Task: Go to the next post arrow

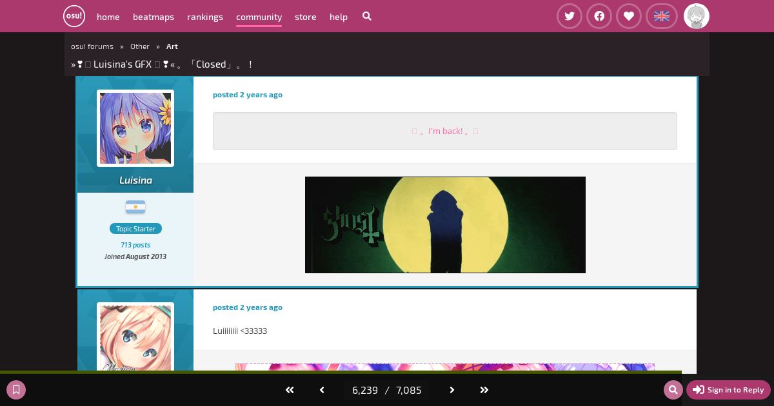Action: tap(452, 390)
